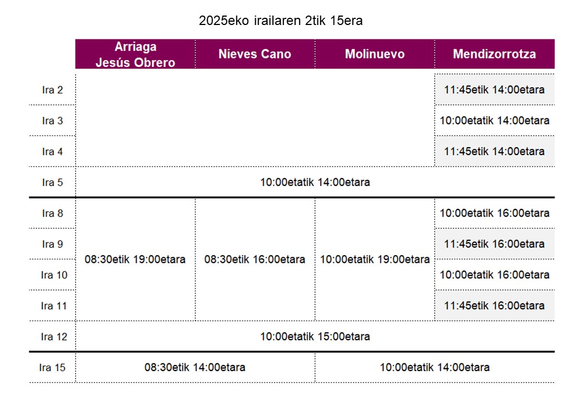
Task: Click the Ira 12 row label
Action: 54,337
